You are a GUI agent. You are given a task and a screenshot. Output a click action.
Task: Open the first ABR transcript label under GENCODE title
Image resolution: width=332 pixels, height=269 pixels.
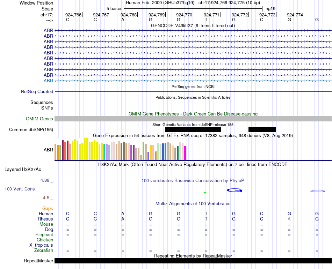coord(48,30)
